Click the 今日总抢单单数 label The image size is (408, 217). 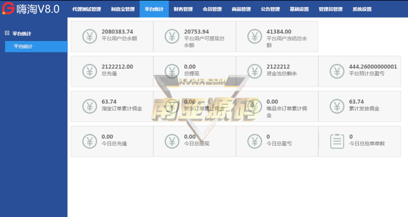(367, 143)
